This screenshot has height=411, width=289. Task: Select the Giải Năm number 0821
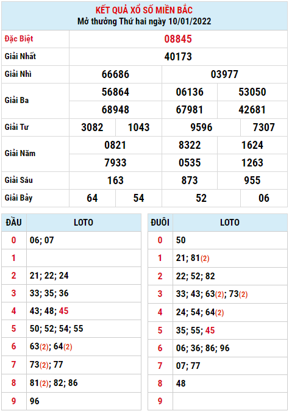[115, 145]
